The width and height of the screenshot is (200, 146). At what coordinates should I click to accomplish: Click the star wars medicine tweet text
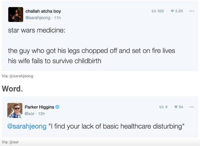91,51
